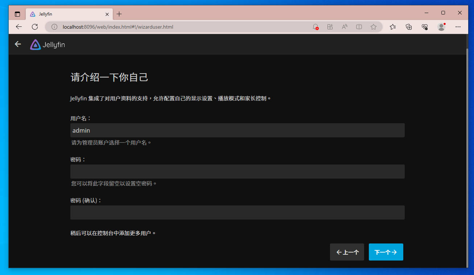Image resolution: width=474 pixels, height=275 pixels.
Task: Click the 上一个 previous button
Action: tap(347, 252)
